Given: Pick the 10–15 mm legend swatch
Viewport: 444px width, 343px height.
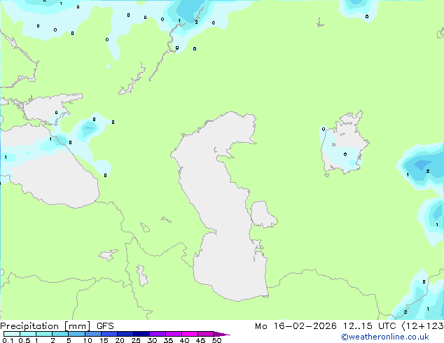Looking at the screenshot, I should (x=93, y=334).
